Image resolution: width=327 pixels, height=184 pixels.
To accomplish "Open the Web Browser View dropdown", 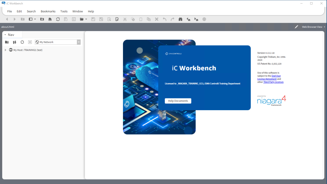I will (324, 27).
